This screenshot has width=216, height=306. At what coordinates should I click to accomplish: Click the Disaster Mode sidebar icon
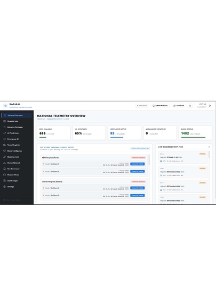pos(4,175)
